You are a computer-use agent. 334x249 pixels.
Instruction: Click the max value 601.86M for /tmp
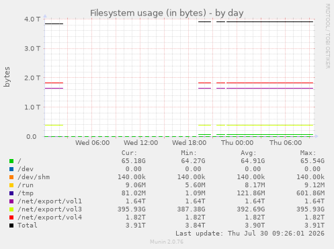(310, 193)
